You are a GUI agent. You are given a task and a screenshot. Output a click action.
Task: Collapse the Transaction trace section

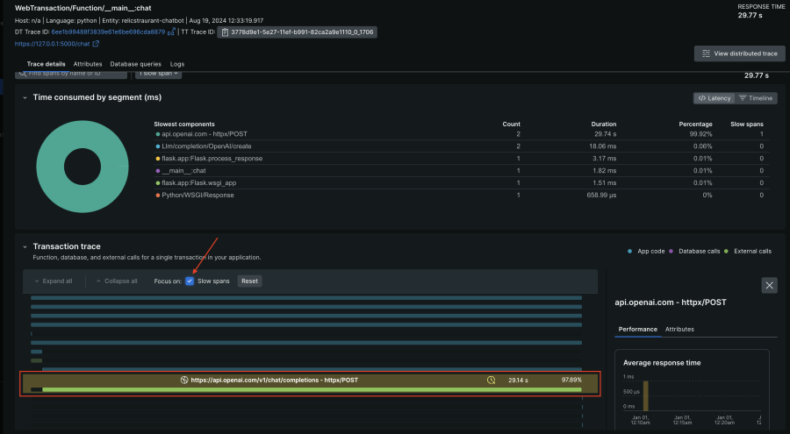[x=24, y=247]
